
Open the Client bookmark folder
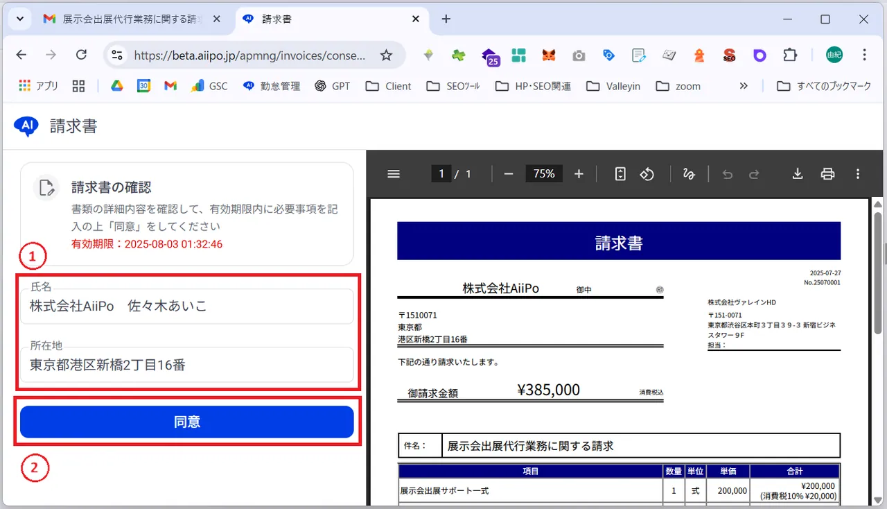click(x=388, y=86)
